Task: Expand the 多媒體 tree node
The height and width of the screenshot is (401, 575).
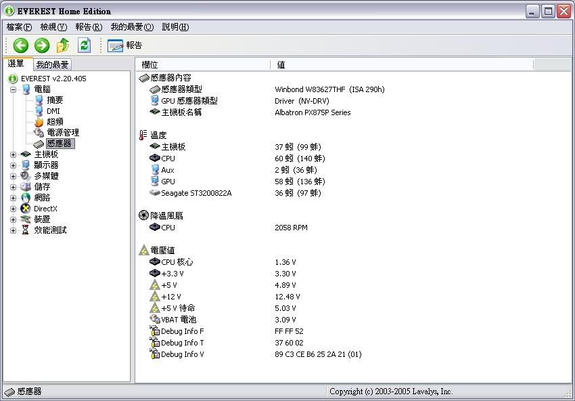Action: click(14, 176)
